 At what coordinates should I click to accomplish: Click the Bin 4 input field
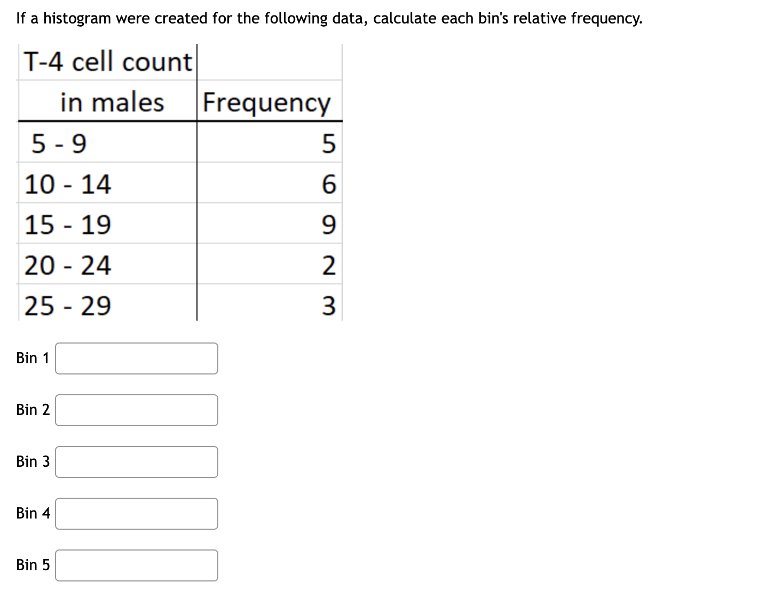click(136, 513)
